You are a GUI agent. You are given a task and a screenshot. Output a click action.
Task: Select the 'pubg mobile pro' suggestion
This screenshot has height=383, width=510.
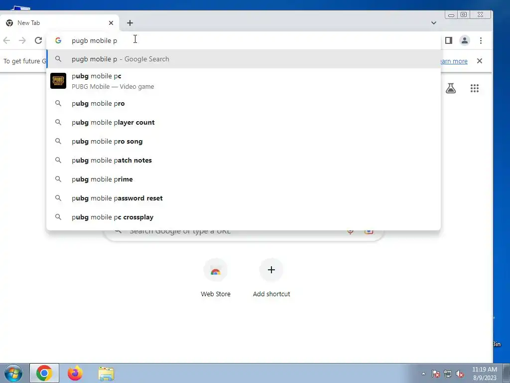click(x=244, y=104)
